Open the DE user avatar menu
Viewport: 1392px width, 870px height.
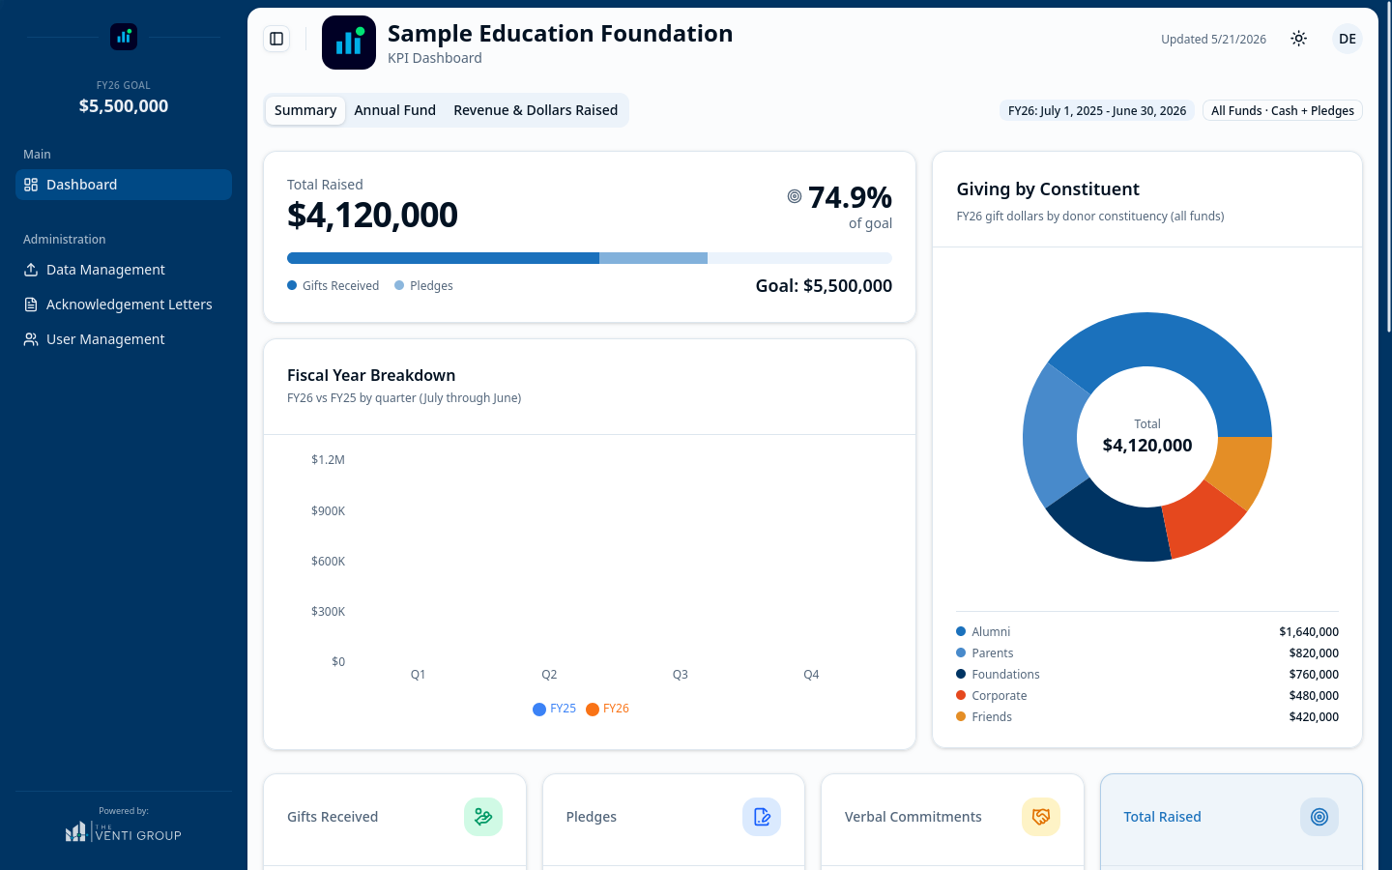(x=1348, y=39)
